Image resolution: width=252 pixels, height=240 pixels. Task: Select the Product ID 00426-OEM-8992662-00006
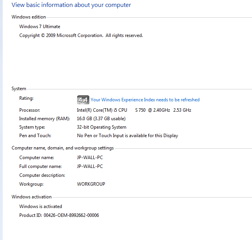click(59, 215)
